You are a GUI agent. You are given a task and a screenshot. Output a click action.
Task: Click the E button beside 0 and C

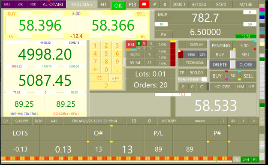(x=183, y=87)
